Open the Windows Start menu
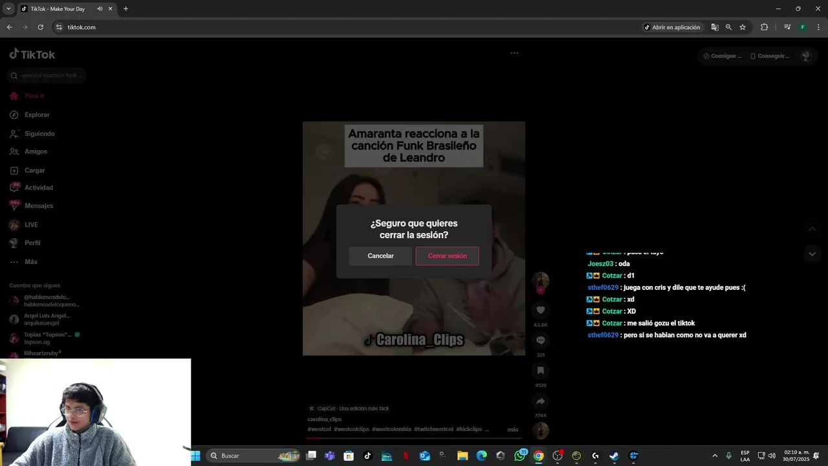The height and width of the screenshot is (466, 828). coord(195,456)
